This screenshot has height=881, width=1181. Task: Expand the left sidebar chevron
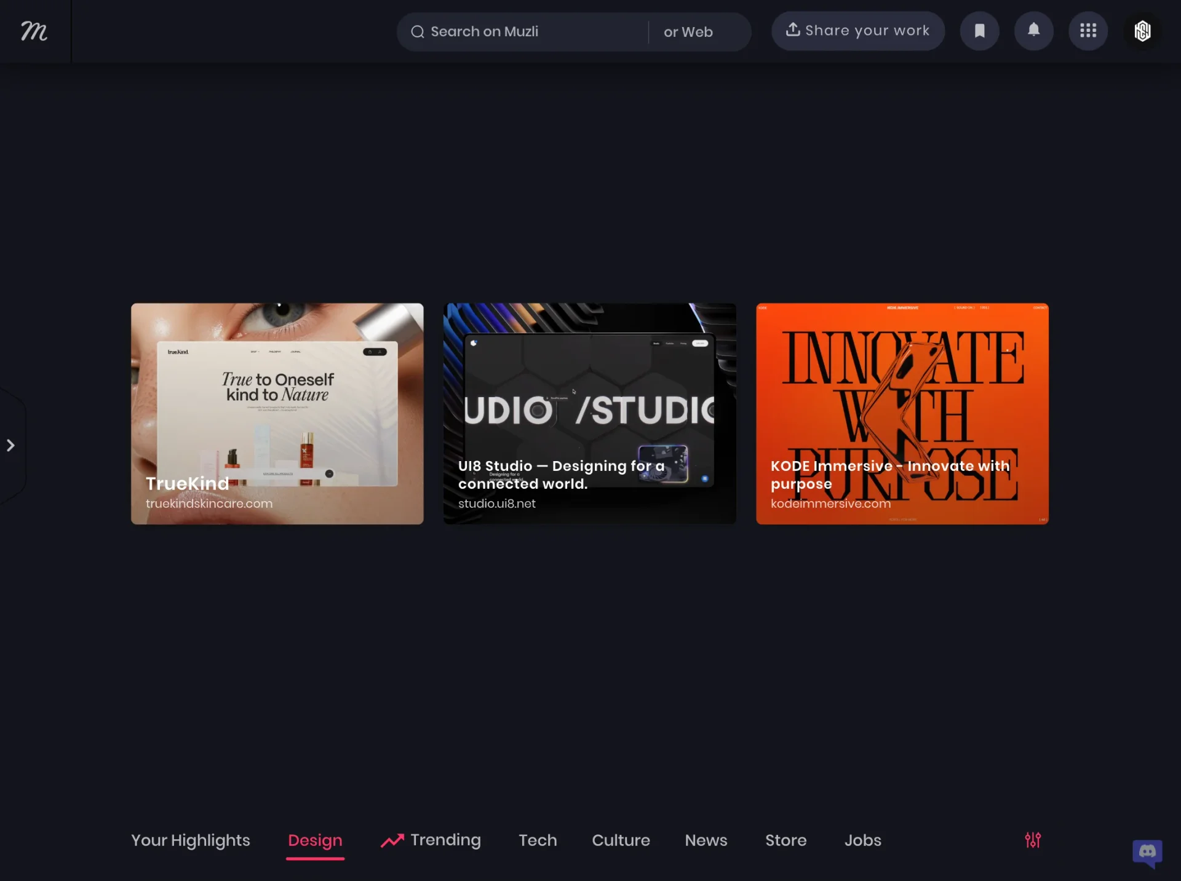coord(10,445)
